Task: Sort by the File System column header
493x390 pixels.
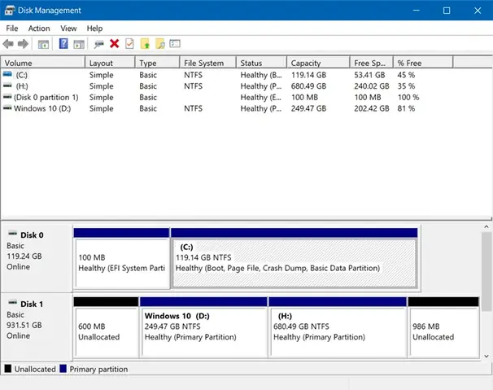Action: click(207, 63)
